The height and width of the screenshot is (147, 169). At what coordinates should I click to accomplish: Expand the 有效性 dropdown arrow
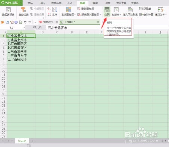tap(120, 15)
